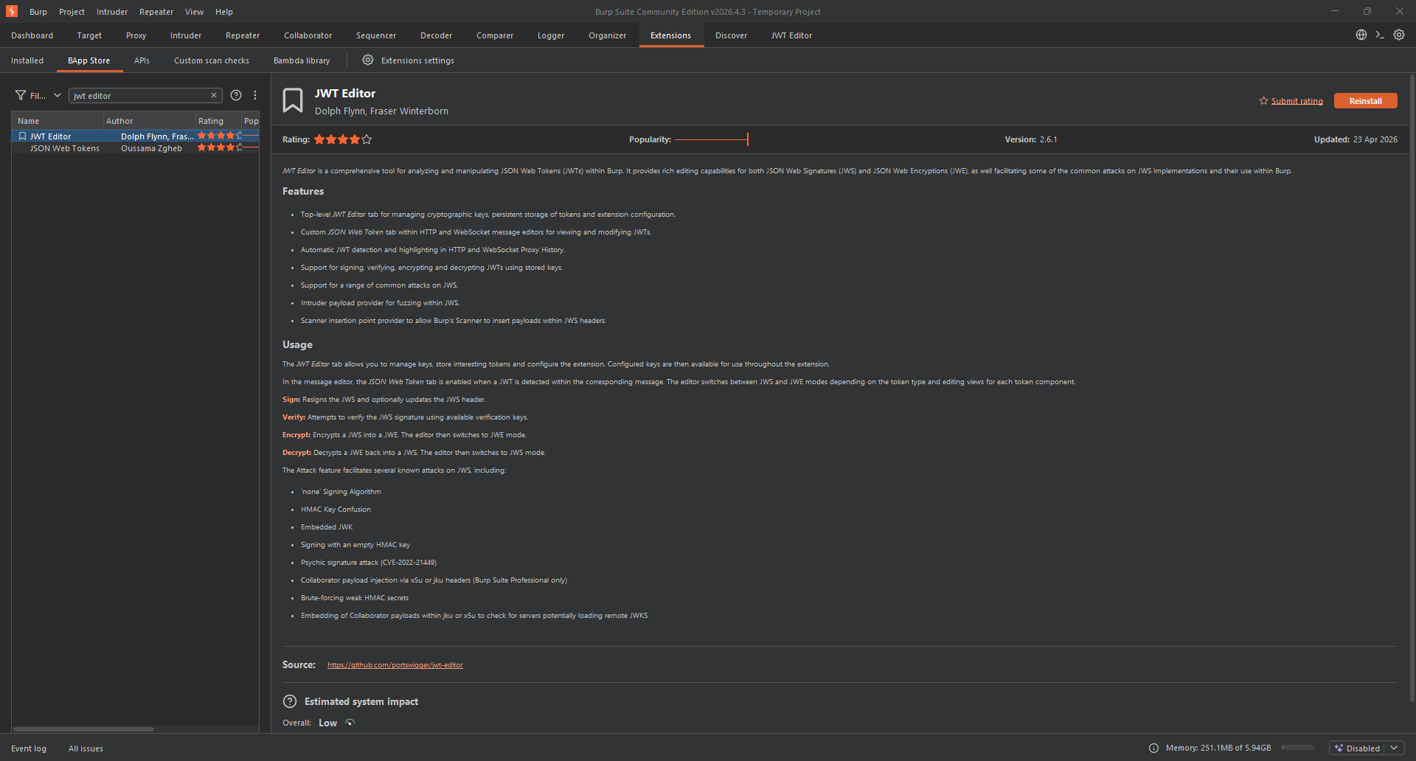The height and width of the screenshot is (761, 1416).
Task: Toggle the AI Disabled button
Action: point(1358,748)
